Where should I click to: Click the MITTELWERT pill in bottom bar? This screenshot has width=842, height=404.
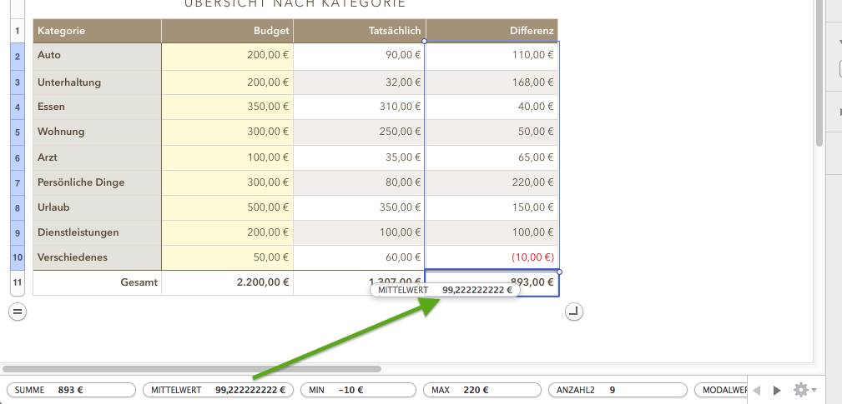tap(218, 390)
